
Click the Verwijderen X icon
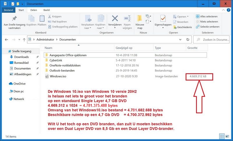click(x=115, y=19)
